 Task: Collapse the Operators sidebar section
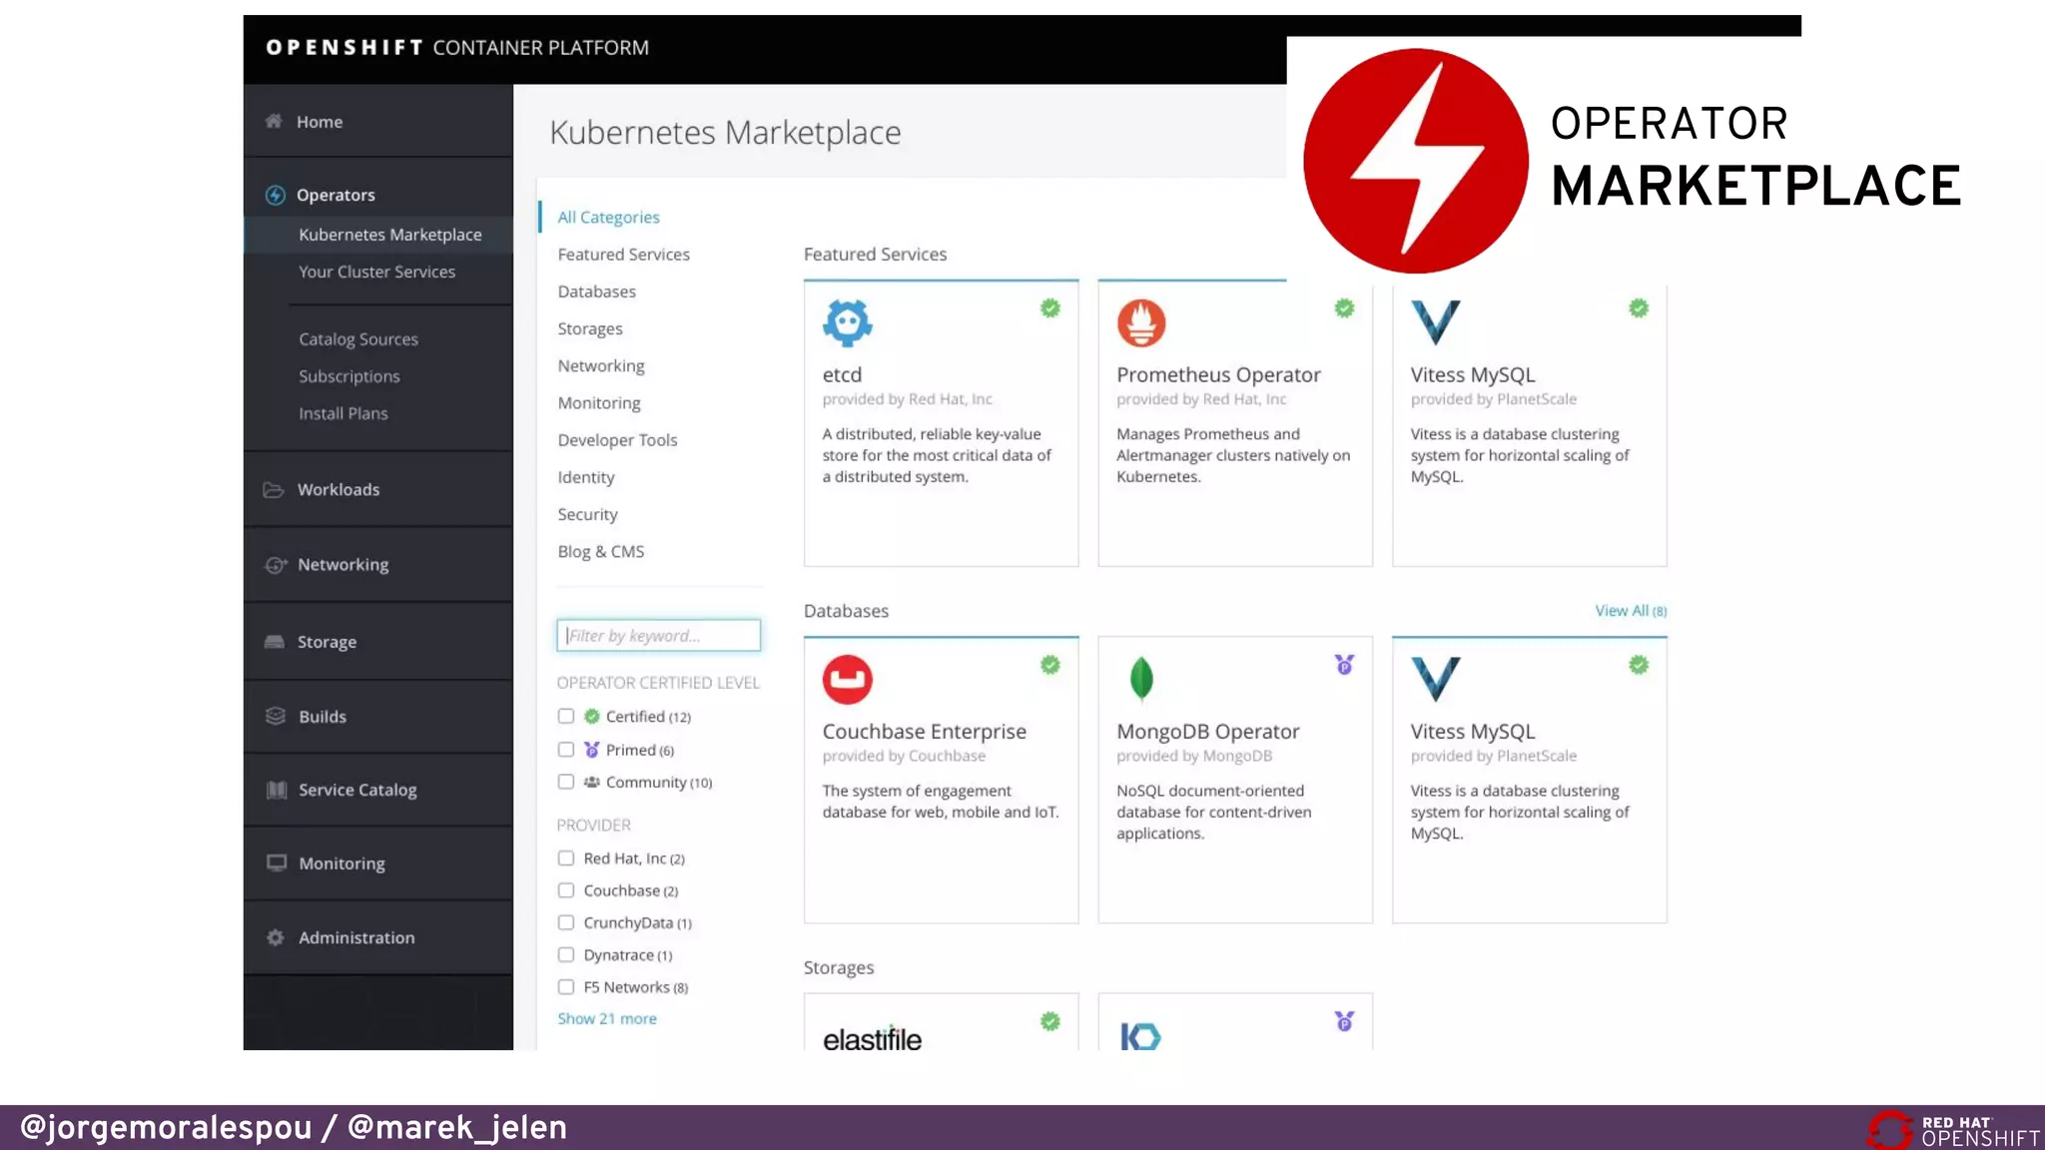point(378,195)
